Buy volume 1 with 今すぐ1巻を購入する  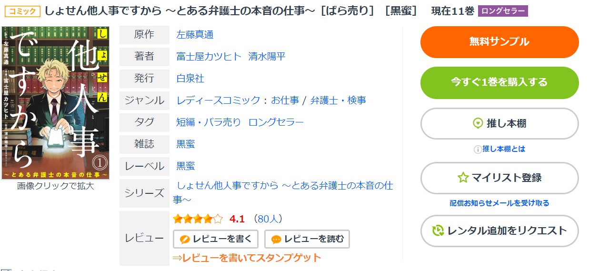(x=499, y=82)
